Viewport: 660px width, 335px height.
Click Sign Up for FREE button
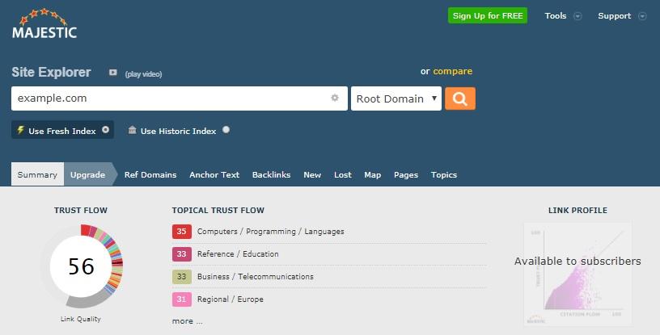tap(488, 15)
